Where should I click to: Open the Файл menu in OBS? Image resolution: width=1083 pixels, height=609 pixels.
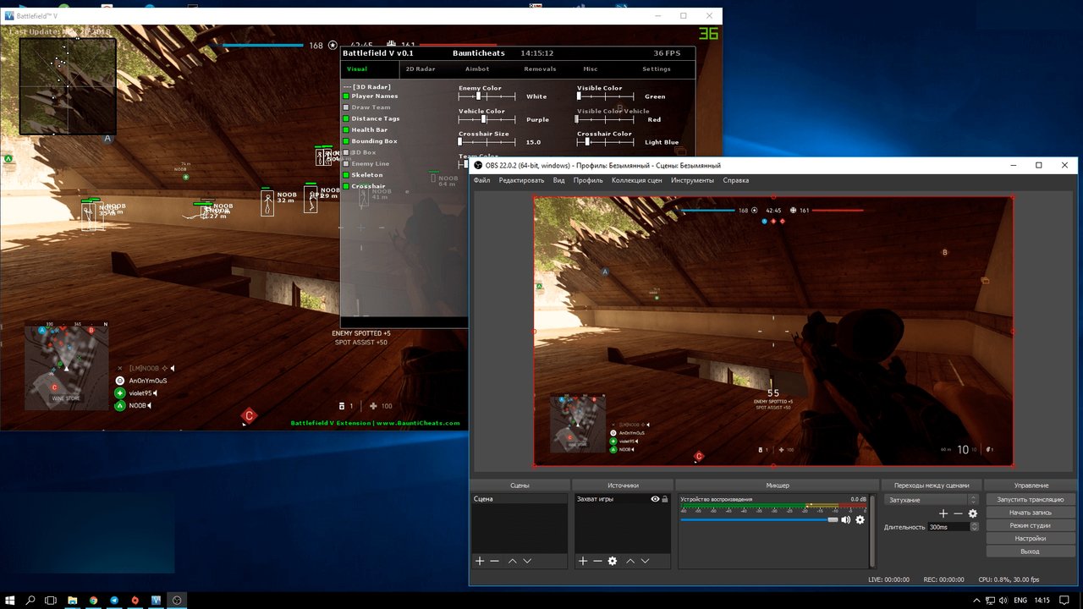(481, 180)
